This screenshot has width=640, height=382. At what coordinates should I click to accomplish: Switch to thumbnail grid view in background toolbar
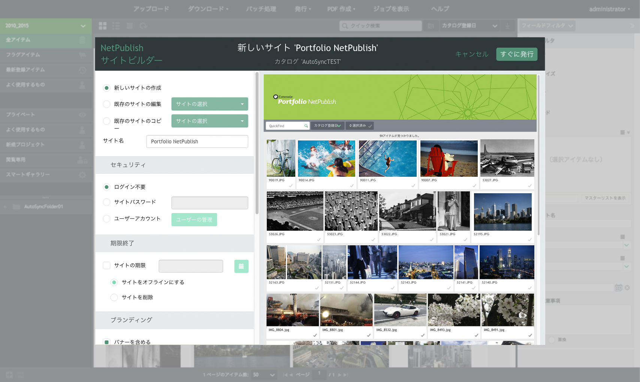pyautogui.click(x=103, y=26)
